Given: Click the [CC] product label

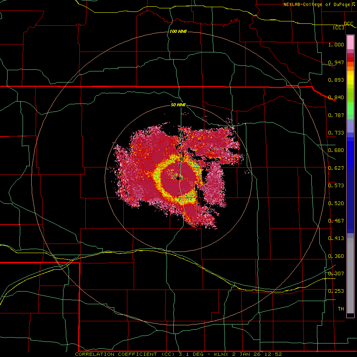Looking at the screenshot, I should pyautogui.click(x=339, y=27).
